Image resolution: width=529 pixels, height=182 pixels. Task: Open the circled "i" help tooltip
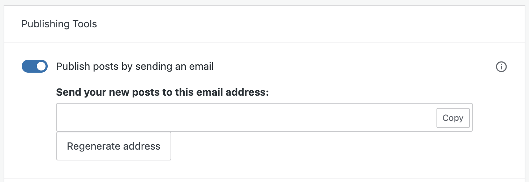coord(501,67)
